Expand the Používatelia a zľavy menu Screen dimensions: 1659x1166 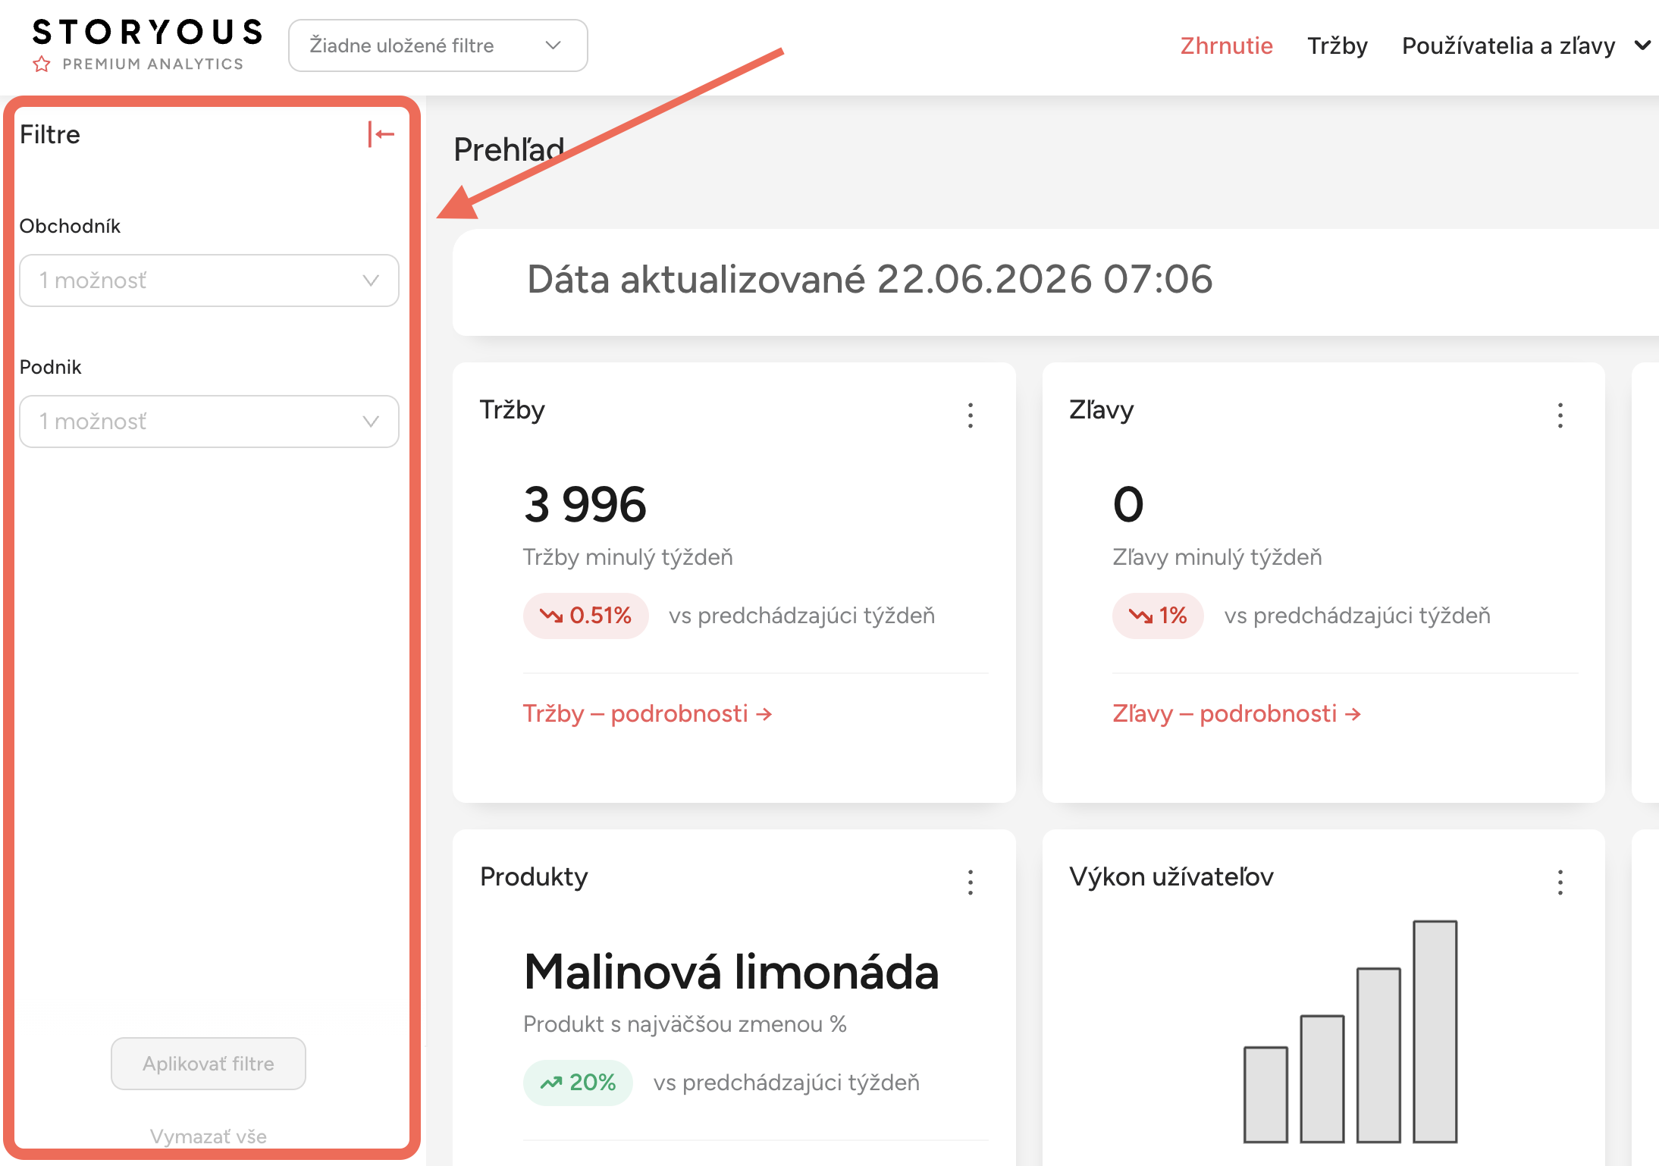pyautogui.click(x=1526, y=45)
